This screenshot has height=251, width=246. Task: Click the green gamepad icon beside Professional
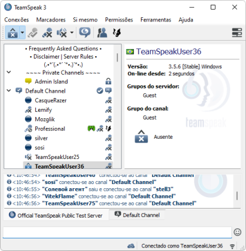coord(91,128)
